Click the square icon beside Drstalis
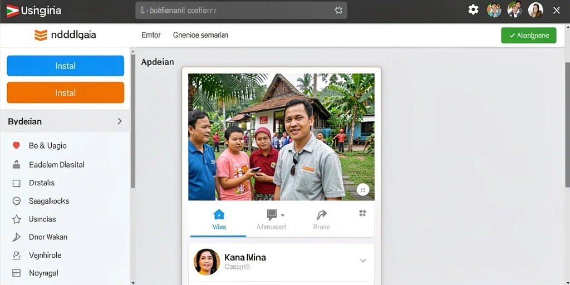The width and height of the screenshot is (570, 285). tap(16, 183)
